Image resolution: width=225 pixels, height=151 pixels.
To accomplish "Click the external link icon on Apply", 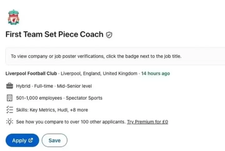I will pos(31,140).
